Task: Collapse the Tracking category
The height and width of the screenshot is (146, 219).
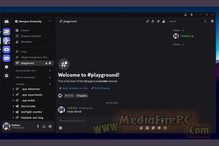Action: click(x=21, y=84)
